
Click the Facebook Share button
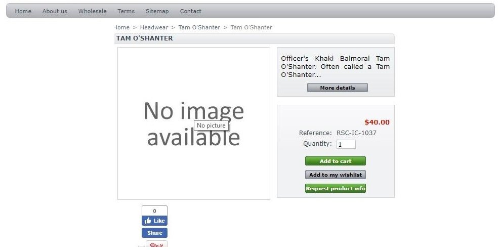click(x=154, y=233)
